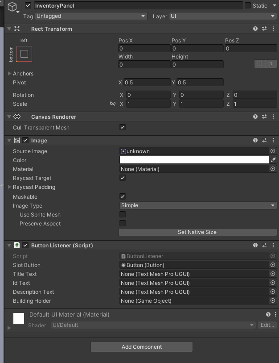Collapse Rect Transform component
This screenshot has width=279, height=363.
click(9, 29)
